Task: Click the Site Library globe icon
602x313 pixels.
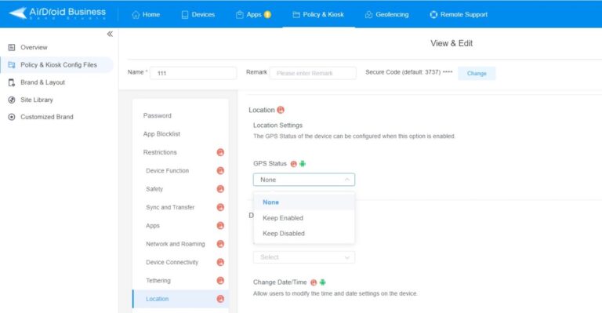Action: [x=12, y=100]
